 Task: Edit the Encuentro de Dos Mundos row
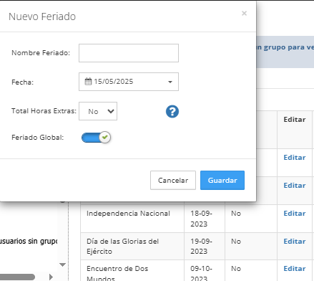(295, 269)
